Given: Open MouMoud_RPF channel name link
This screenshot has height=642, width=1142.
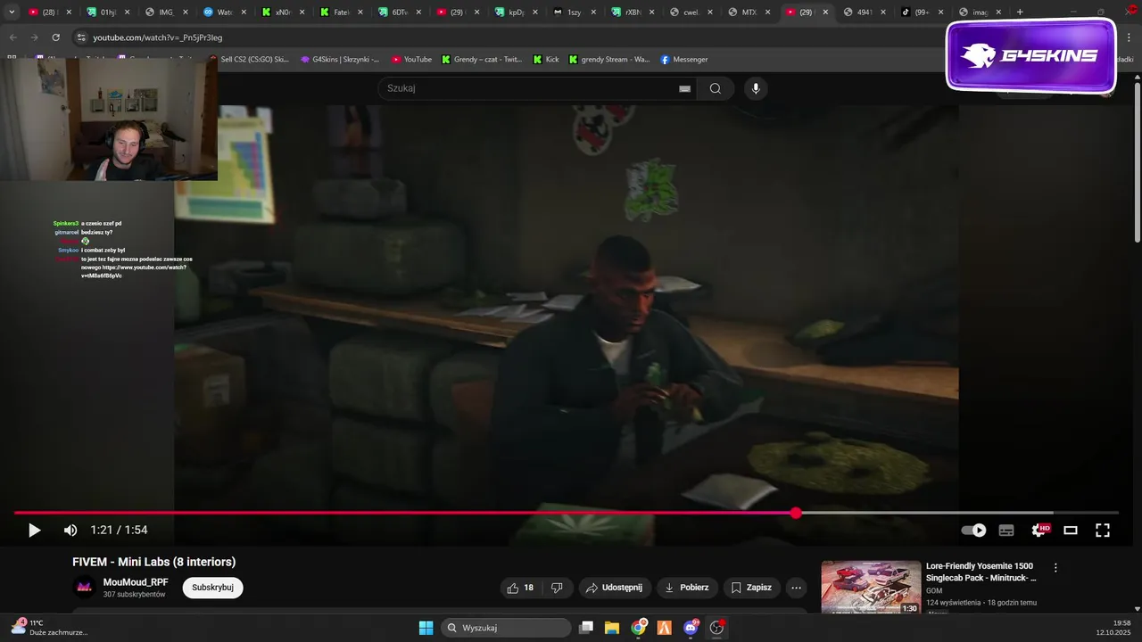Looking at the screenshot, I should tap(136, 582).
